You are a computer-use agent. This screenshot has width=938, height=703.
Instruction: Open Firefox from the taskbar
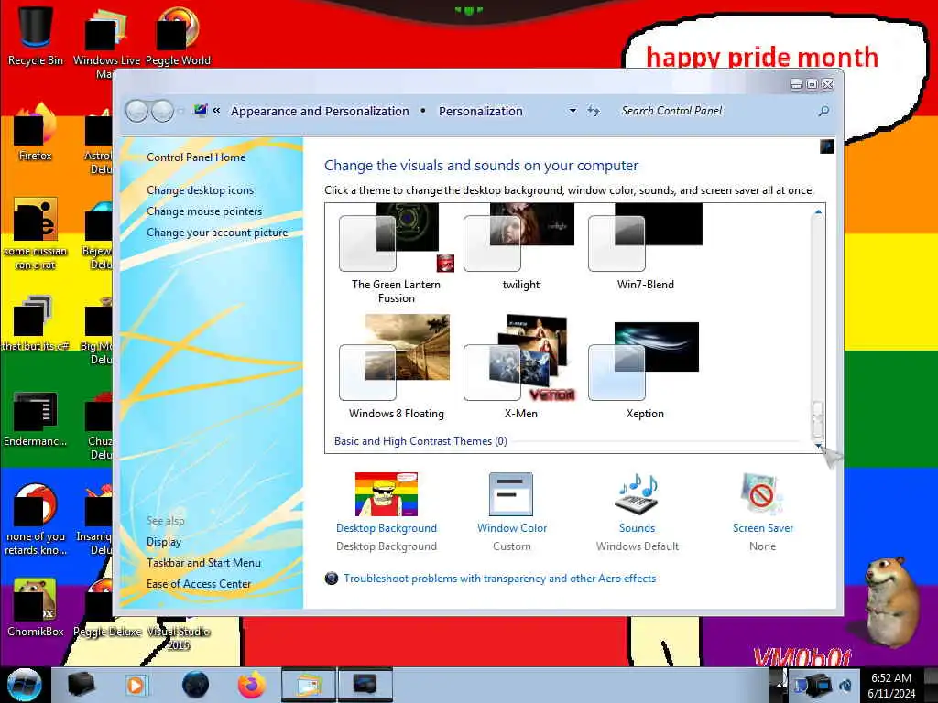click(252, 685)
